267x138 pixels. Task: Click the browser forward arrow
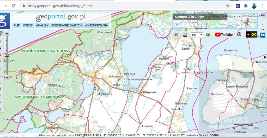tap(5, 6)
